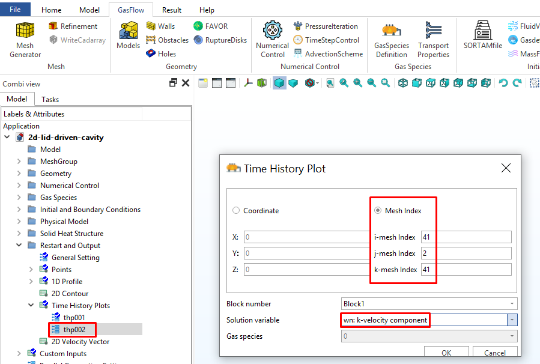Screen dimensions: 540x364
Task: Click the Transport Properties icon
Action: pyautogui.click(x=433, y=40)
